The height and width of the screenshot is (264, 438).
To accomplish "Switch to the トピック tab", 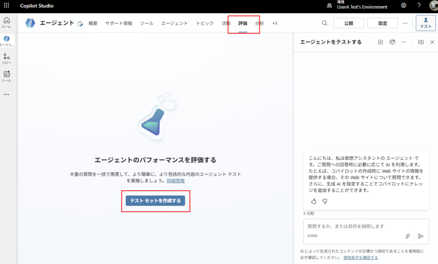I will (x=205, y=23).
